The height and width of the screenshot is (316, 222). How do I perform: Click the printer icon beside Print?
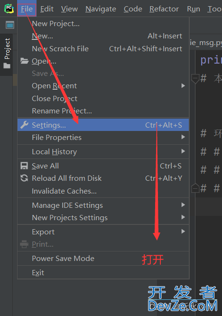coord(24,244)
